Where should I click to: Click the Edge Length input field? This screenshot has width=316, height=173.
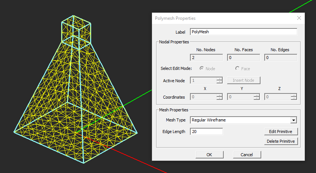coord(206,132)
